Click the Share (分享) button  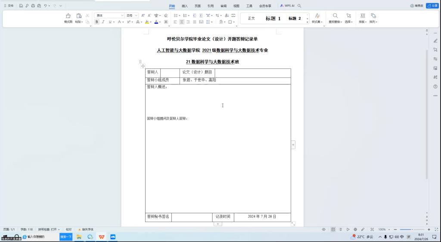point(432,6)
